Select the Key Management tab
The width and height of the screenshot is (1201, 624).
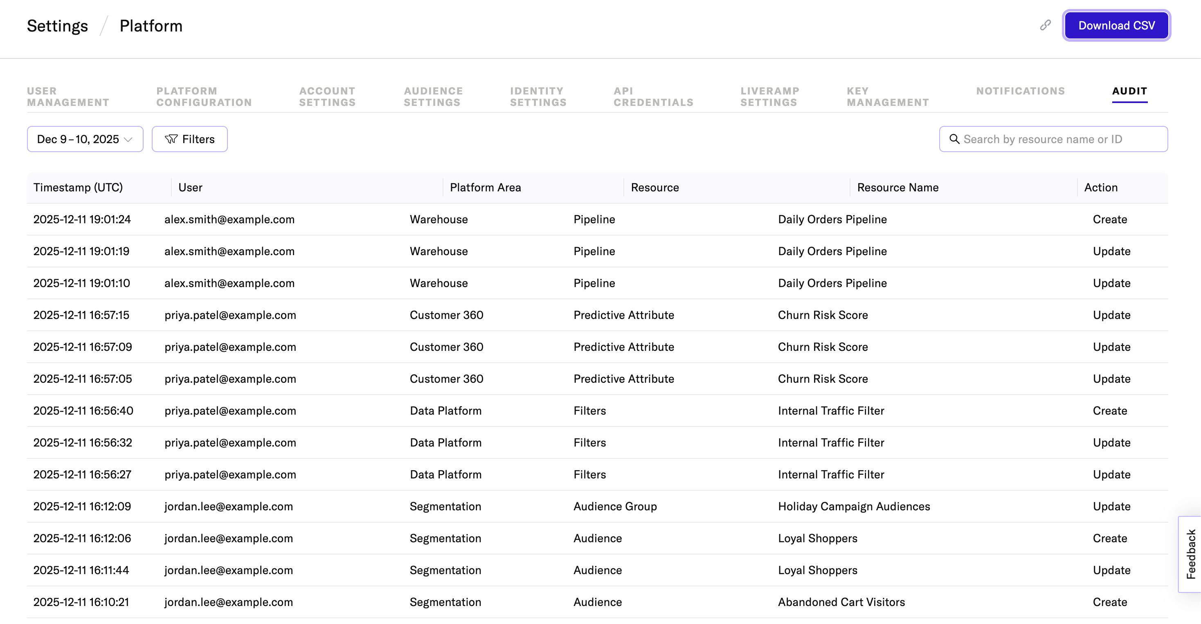pyautogui.click(x=888, y=97)
